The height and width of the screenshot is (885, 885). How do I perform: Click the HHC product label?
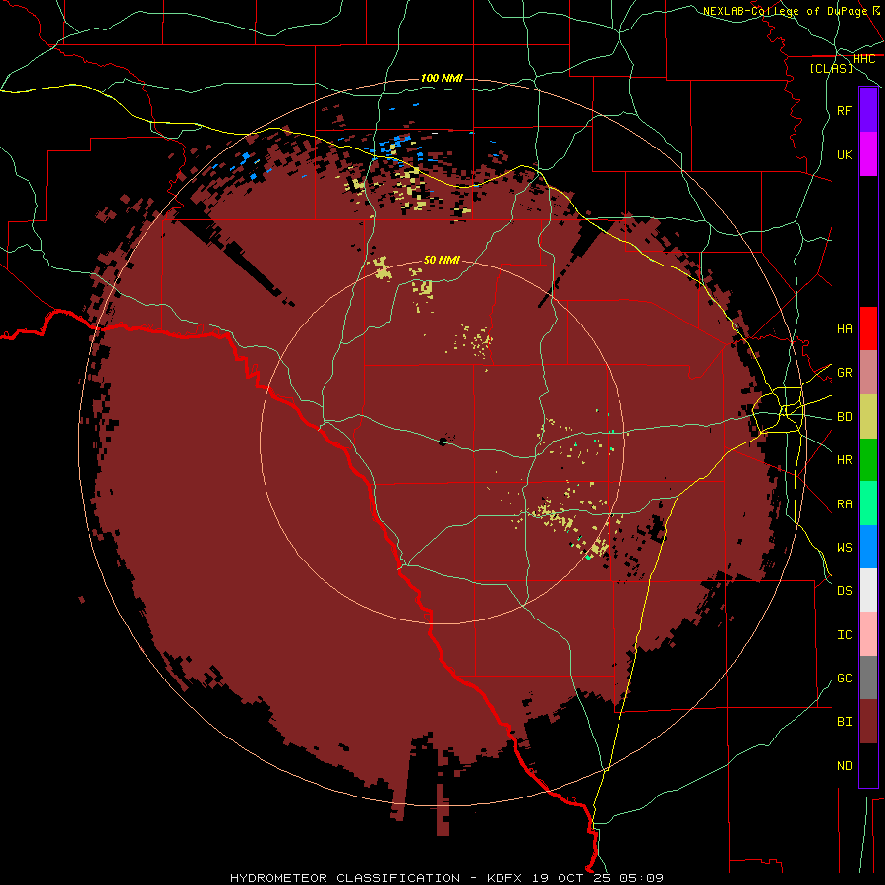(x=863, y=59)
